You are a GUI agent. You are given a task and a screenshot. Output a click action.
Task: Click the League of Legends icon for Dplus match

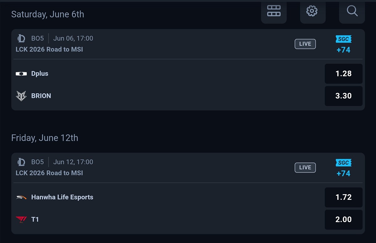(21, 38)
